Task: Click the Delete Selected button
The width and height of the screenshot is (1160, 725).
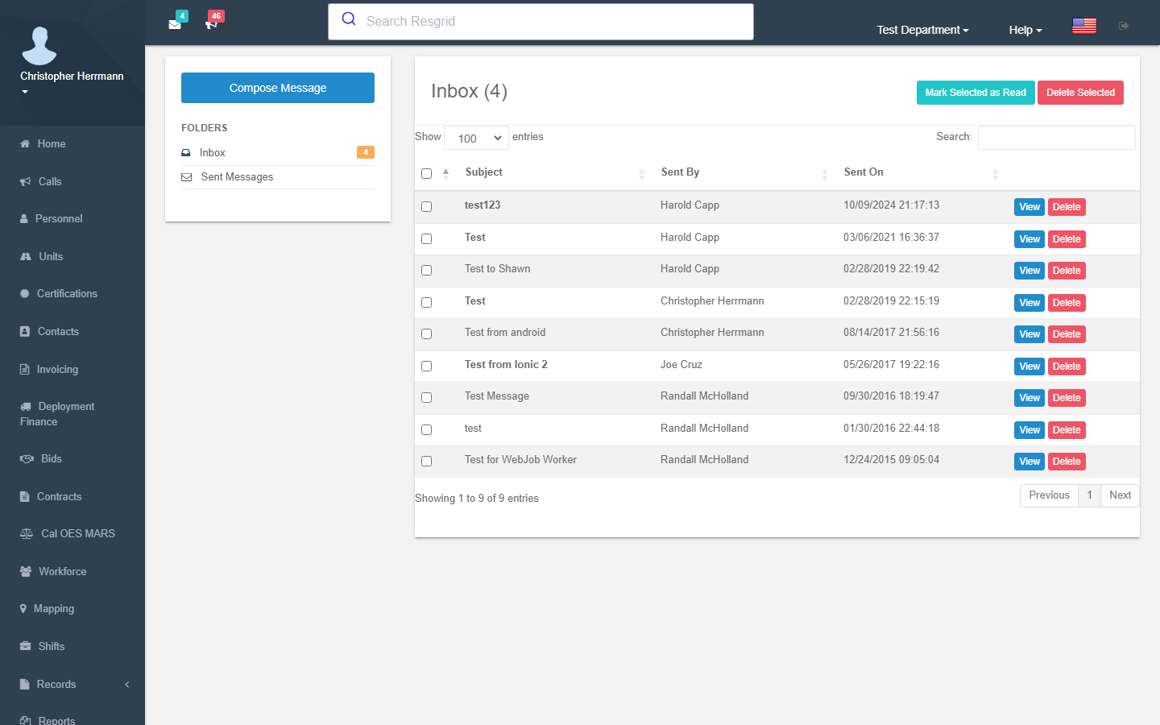Action: (1080, 93)
